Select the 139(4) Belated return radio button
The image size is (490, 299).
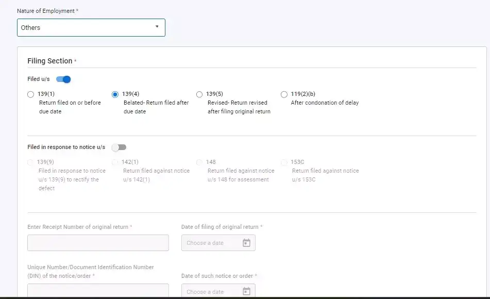click(x=115, y=94)
